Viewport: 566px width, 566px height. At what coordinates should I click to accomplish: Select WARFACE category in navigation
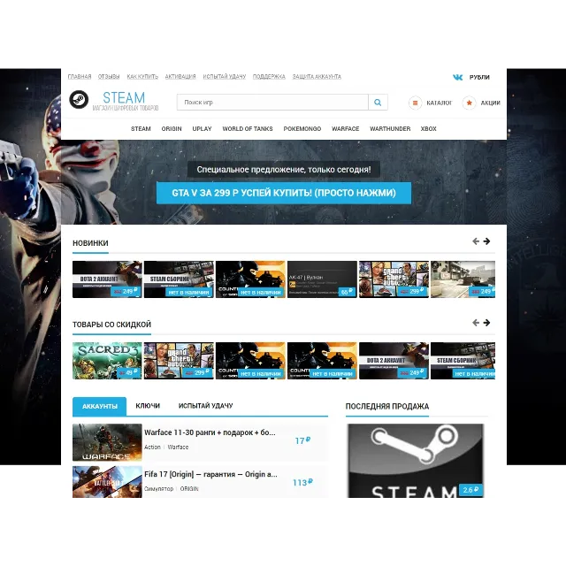pyautogui.click(x=346, y=129)
